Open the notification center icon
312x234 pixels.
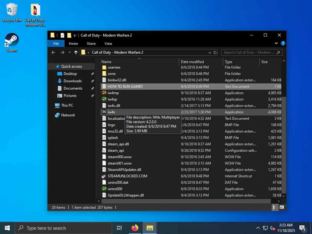(x=303, y=228)
